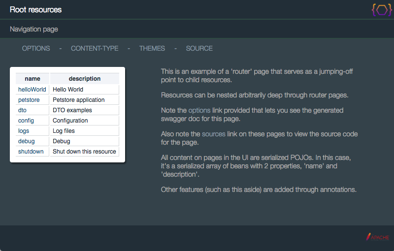Click the shutdown resource link
This screenshot has height=251, width=394.
point(31,152)
